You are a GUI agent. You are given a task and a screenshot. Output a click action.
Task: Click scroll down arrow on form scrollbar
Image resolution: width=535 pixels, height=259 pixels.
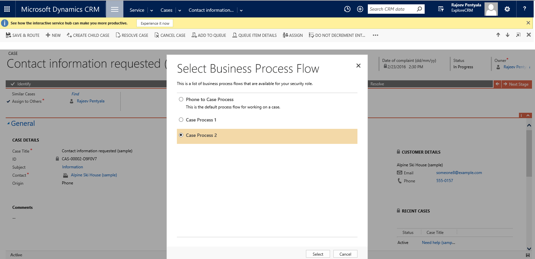(529, 249)
